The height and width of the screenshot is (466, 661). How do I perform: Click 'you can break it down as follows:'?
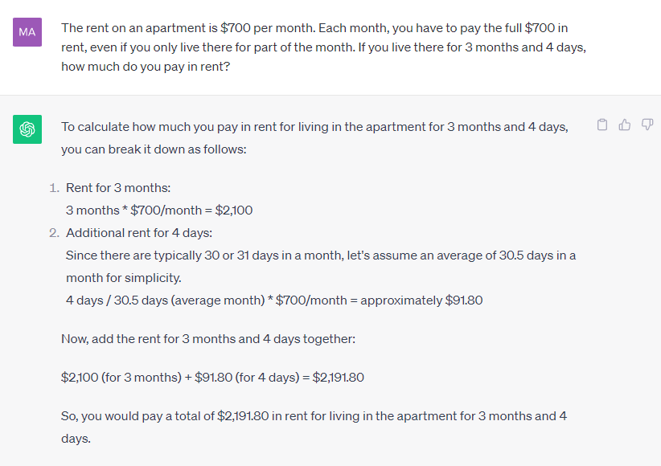tap(154, 149)
